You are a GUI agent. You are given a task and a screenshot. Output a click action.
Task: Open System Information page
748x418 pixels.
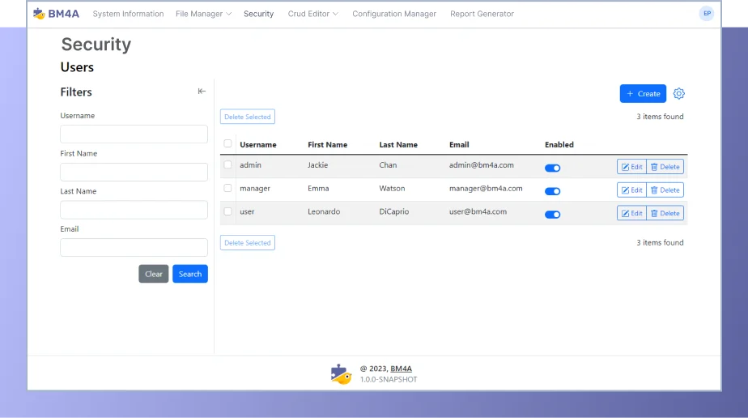pyautogui.click(x=128, y=14)
